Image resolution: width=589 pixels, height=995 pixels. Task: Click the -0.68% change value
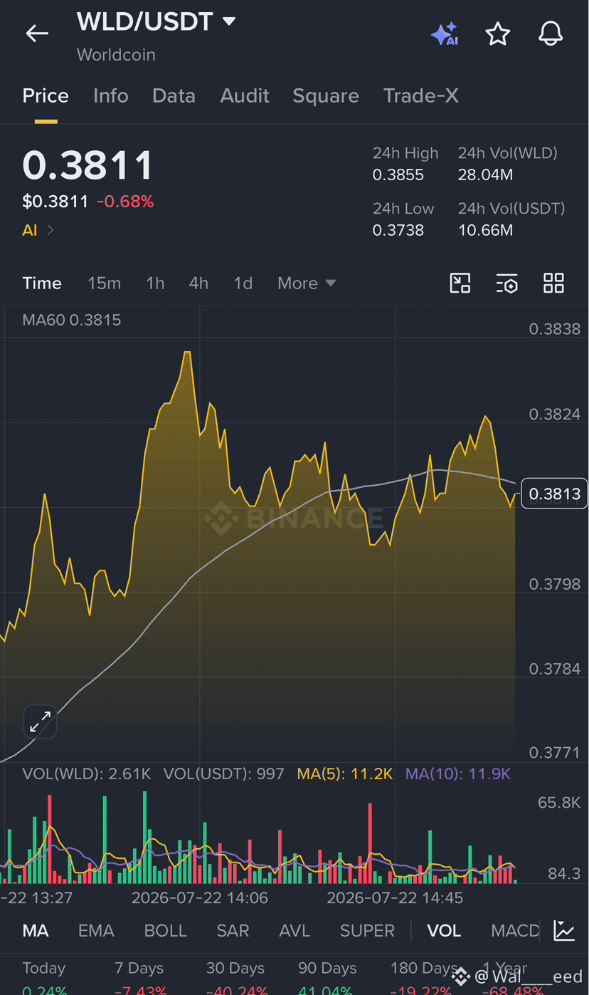[125, 202]
